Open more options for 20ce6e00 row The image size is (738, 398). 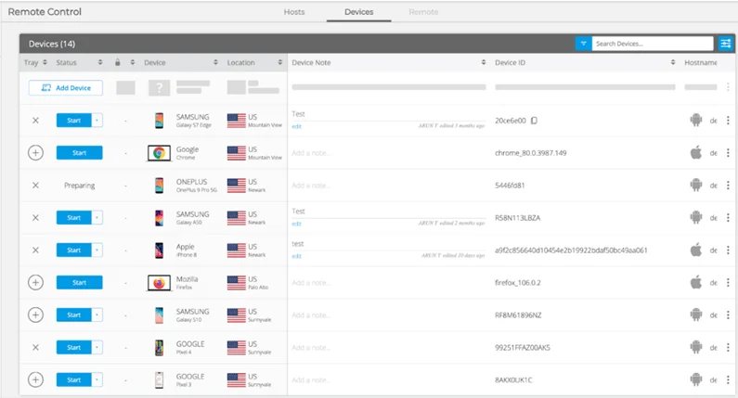728,121
